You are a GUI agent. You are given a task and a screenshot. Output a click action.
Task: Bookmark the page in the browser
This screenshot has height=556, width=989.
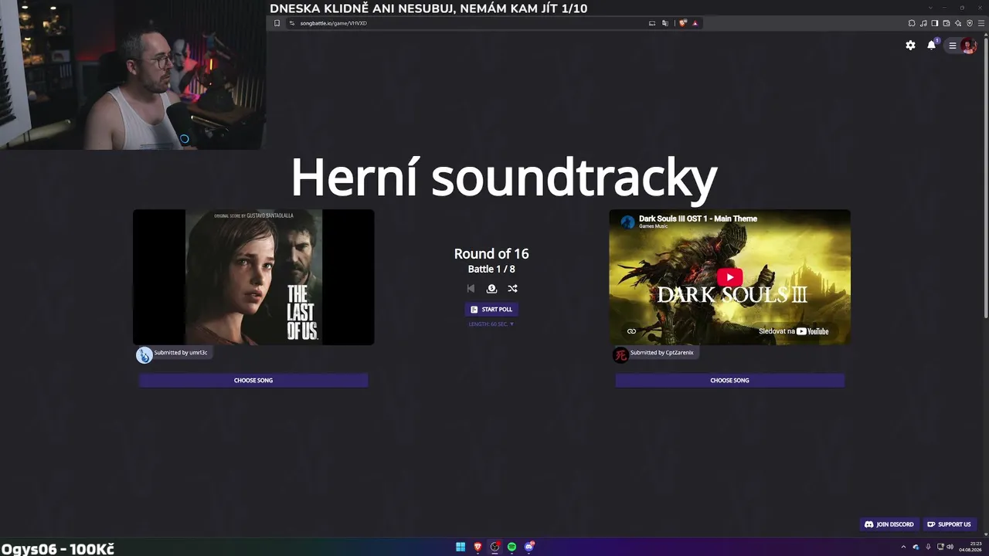coord(277,23)
